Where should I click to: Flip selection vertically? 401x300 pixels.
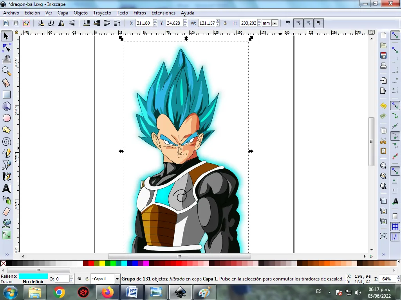click(x=72, y=23)
